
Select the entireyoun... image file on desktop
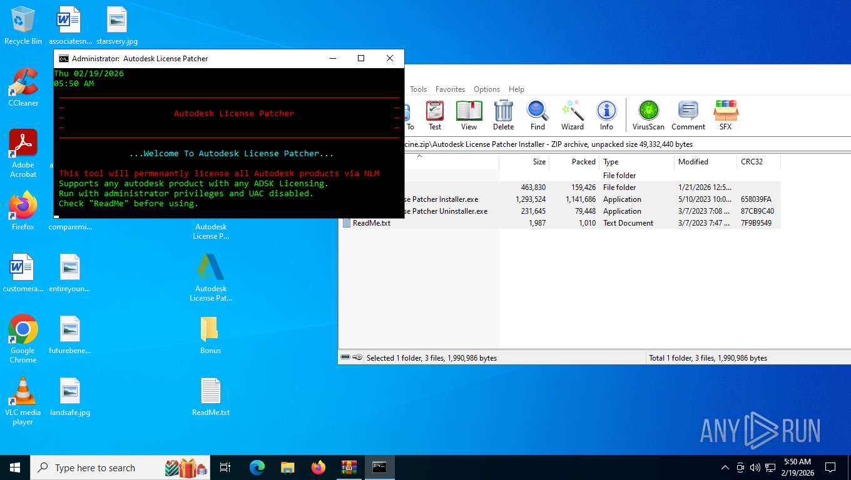(x=70, y=274)
